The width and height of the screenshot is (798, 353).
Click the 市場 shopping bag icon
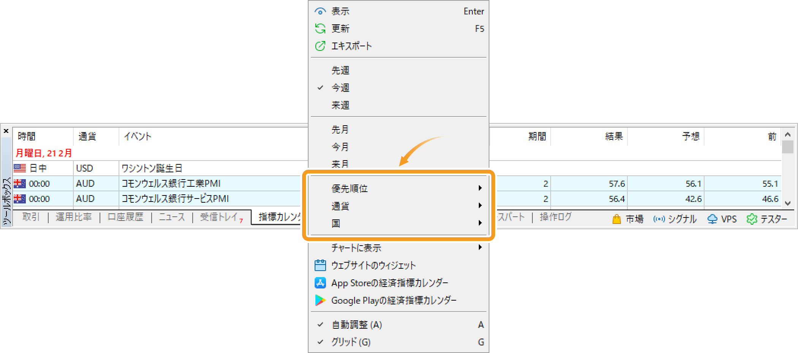coord(617,219)
